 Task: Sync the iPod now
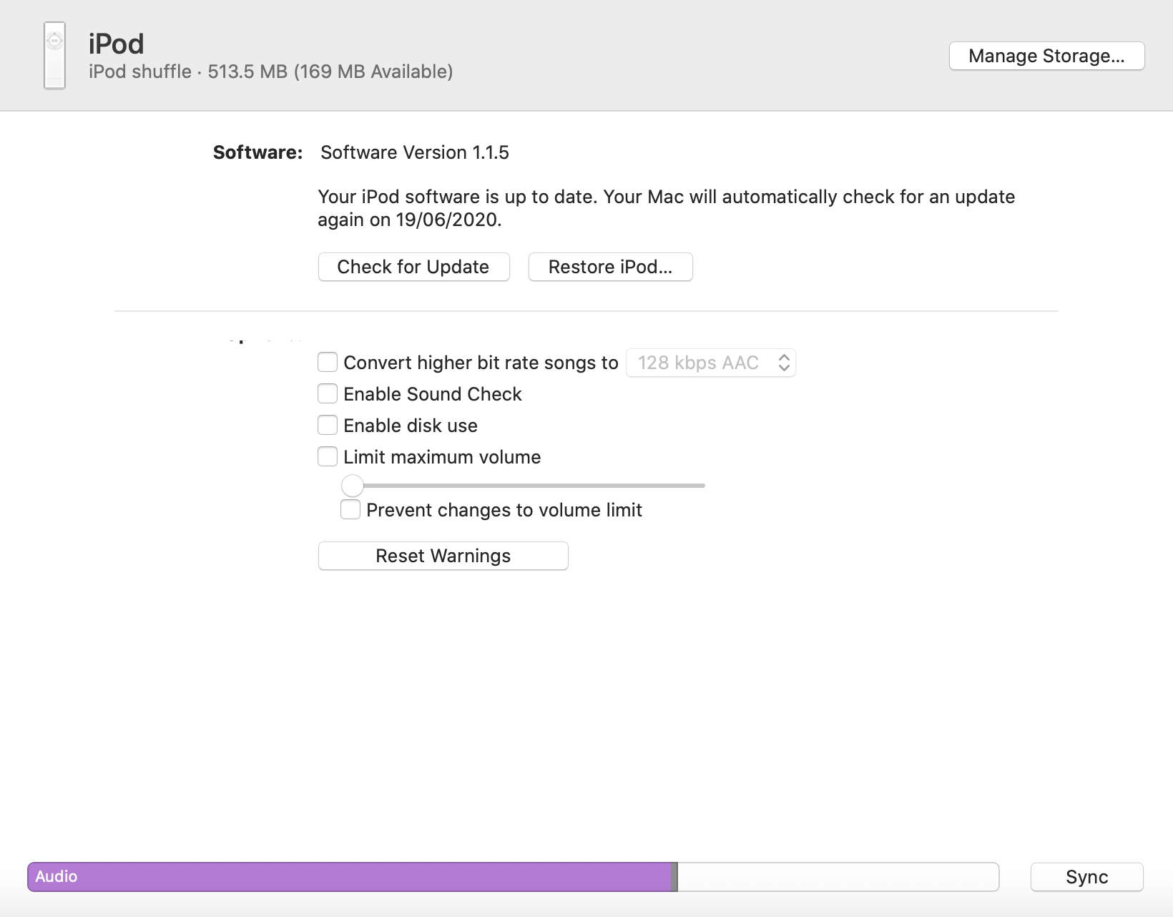[x=1086, y=877]
